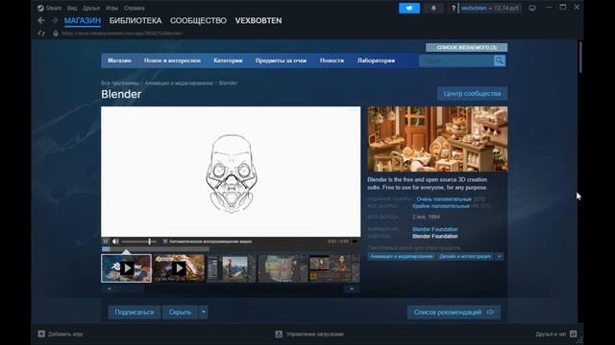This screenshot has width=615, height=345.
Task: Open Категории submenu
Action: [x=228, y=60]
